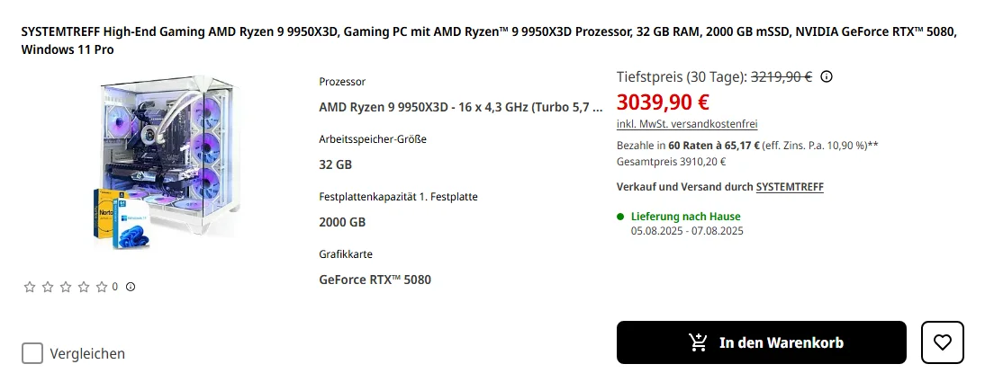This screenshot has width=985, height=373.
Task: Click the Lieferung nach Hause delivery label
Action: 685,217
